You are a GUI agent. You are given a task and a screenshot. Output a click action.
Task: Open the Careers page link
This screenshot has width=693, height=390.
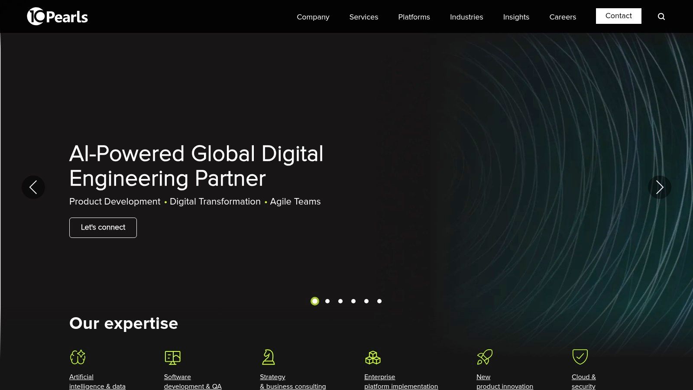point(563,17)
